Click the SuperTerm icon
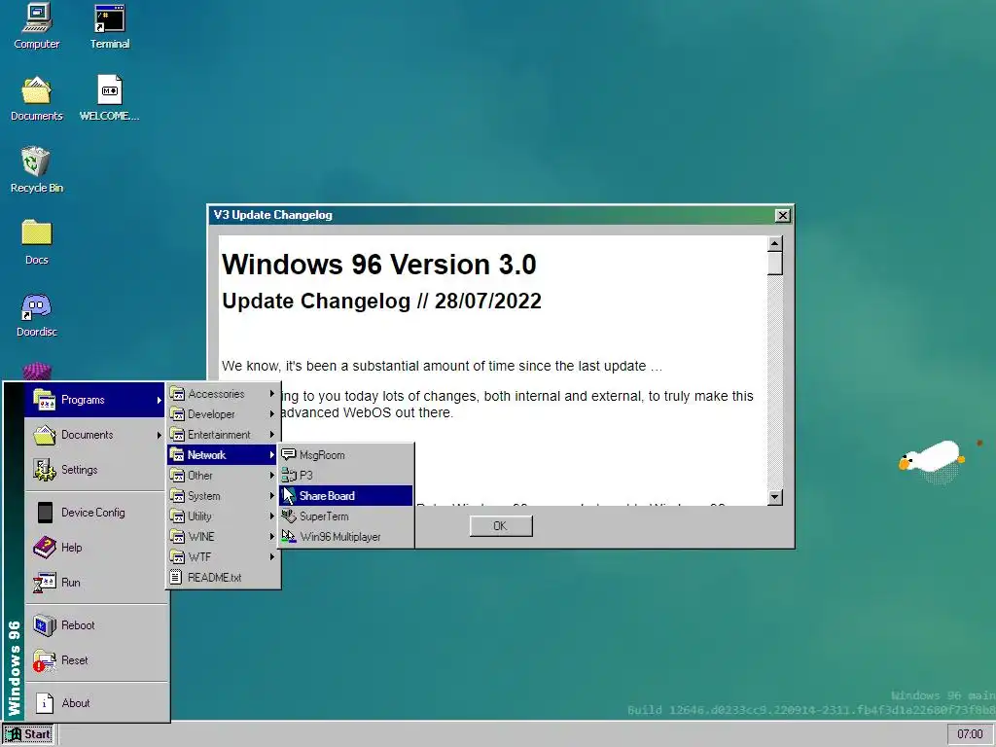 (288, 516)
